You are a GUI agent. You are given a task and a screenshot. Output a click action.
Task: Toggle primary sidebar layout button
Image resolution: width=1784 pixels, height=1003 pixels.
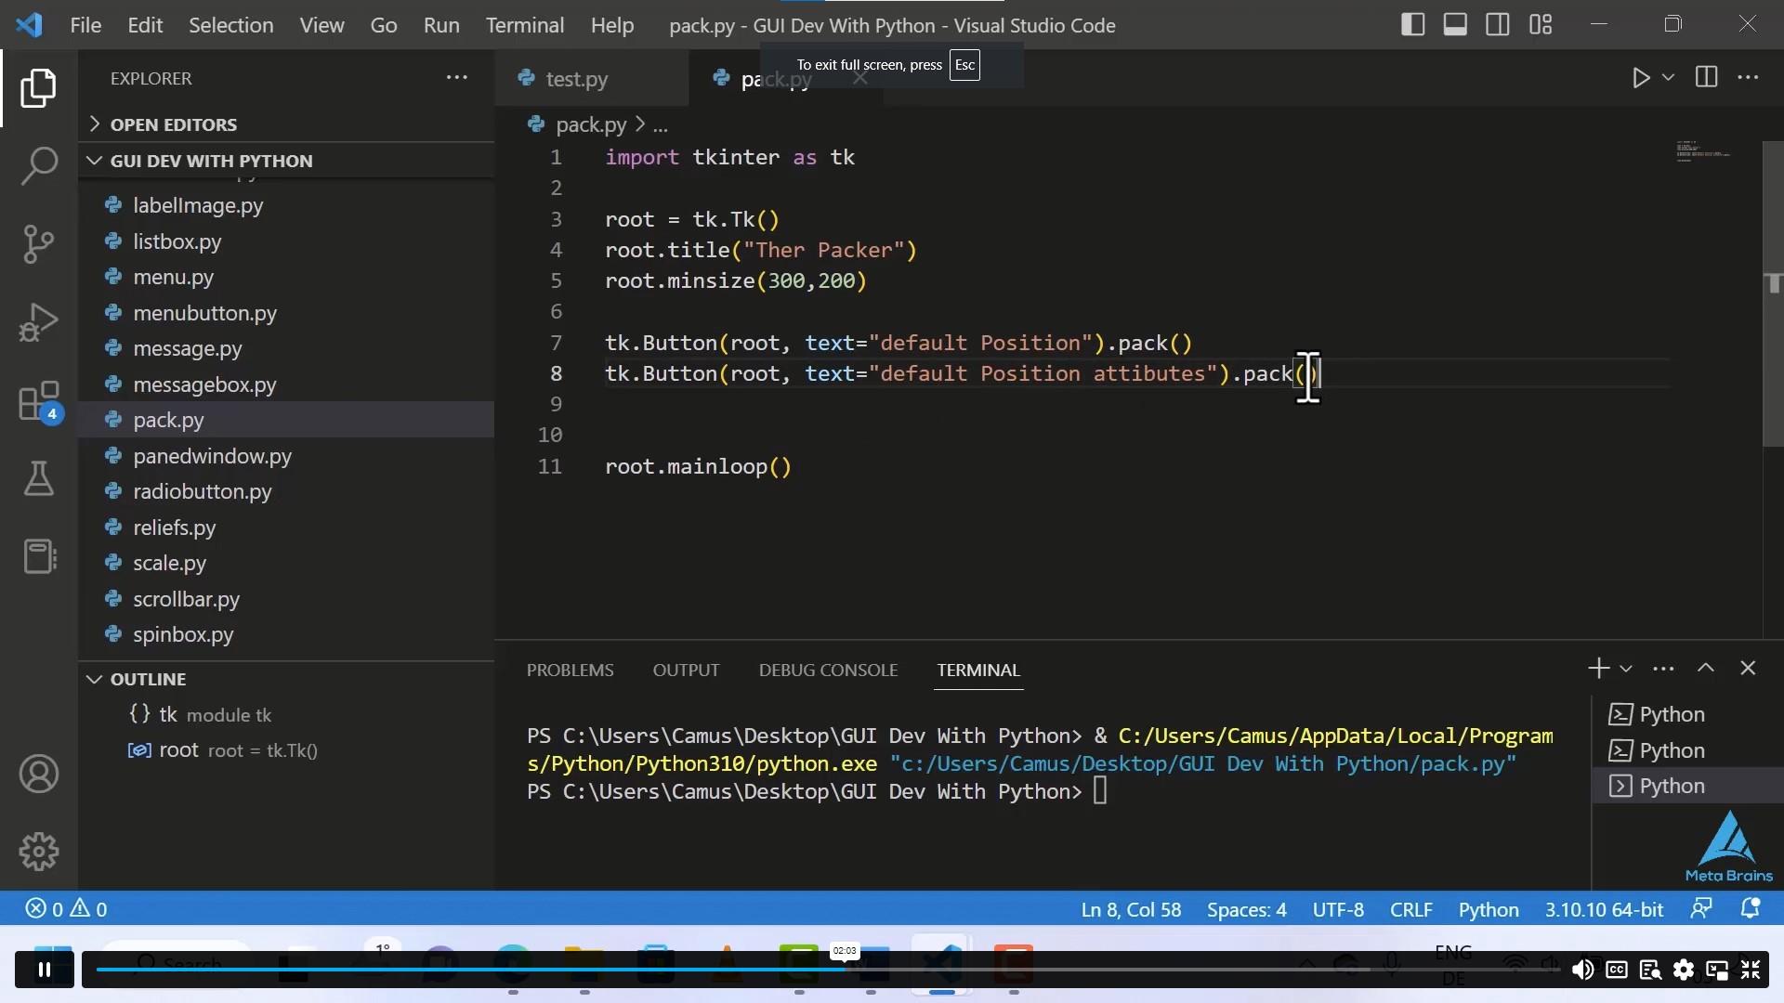pyautogui.click(x=1412, y=25)
